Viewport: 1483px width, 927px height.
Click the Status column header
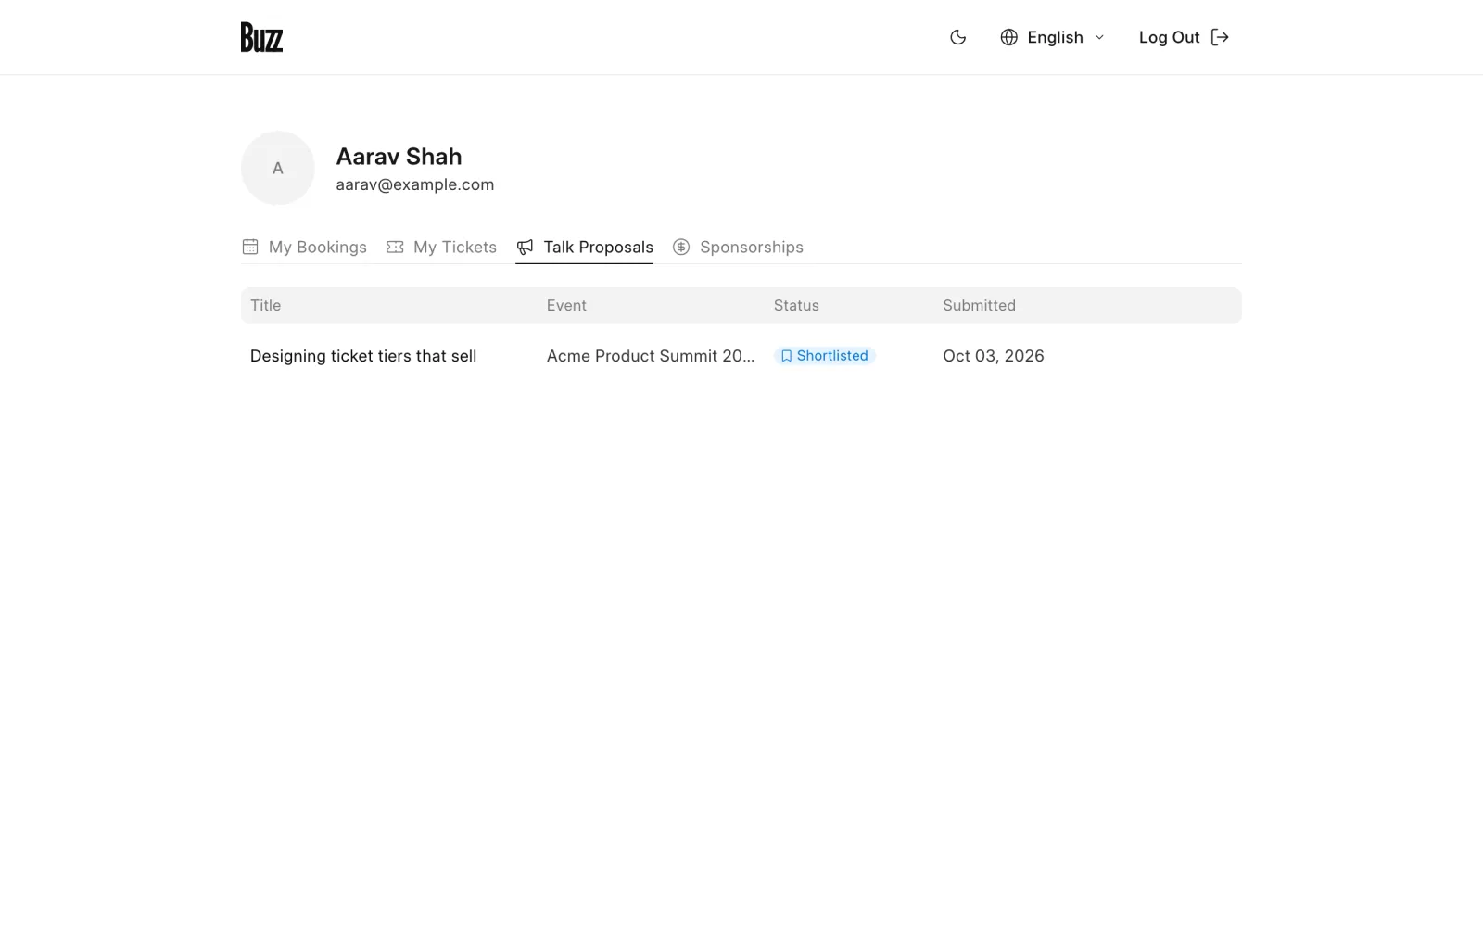point(796,305)
